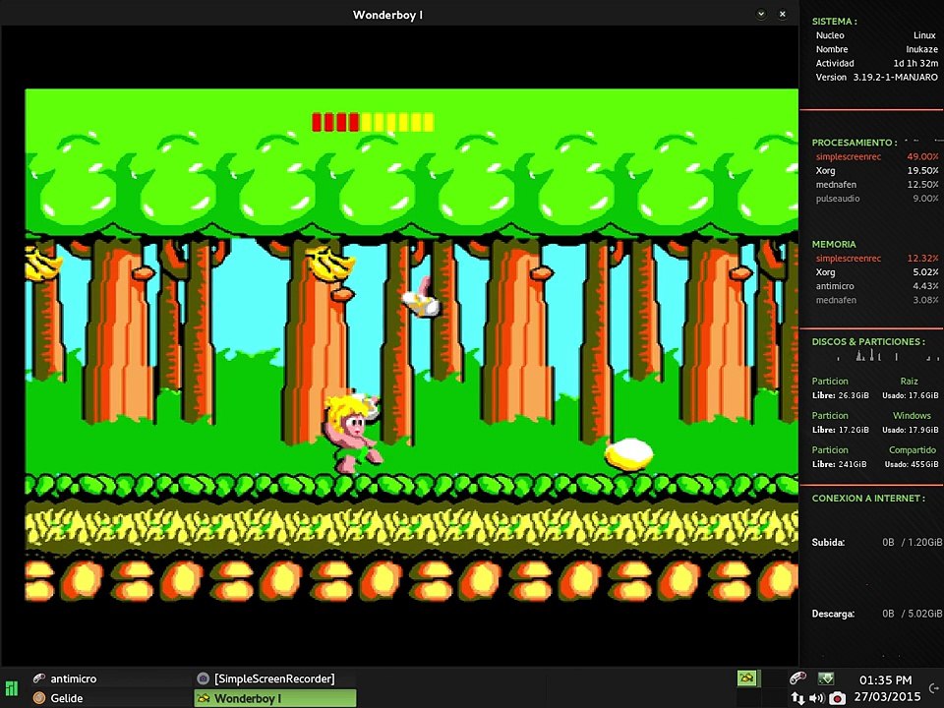Click the CONEXION A INTERNET heading
The image size is (944, 708).
tap(868, 499)
